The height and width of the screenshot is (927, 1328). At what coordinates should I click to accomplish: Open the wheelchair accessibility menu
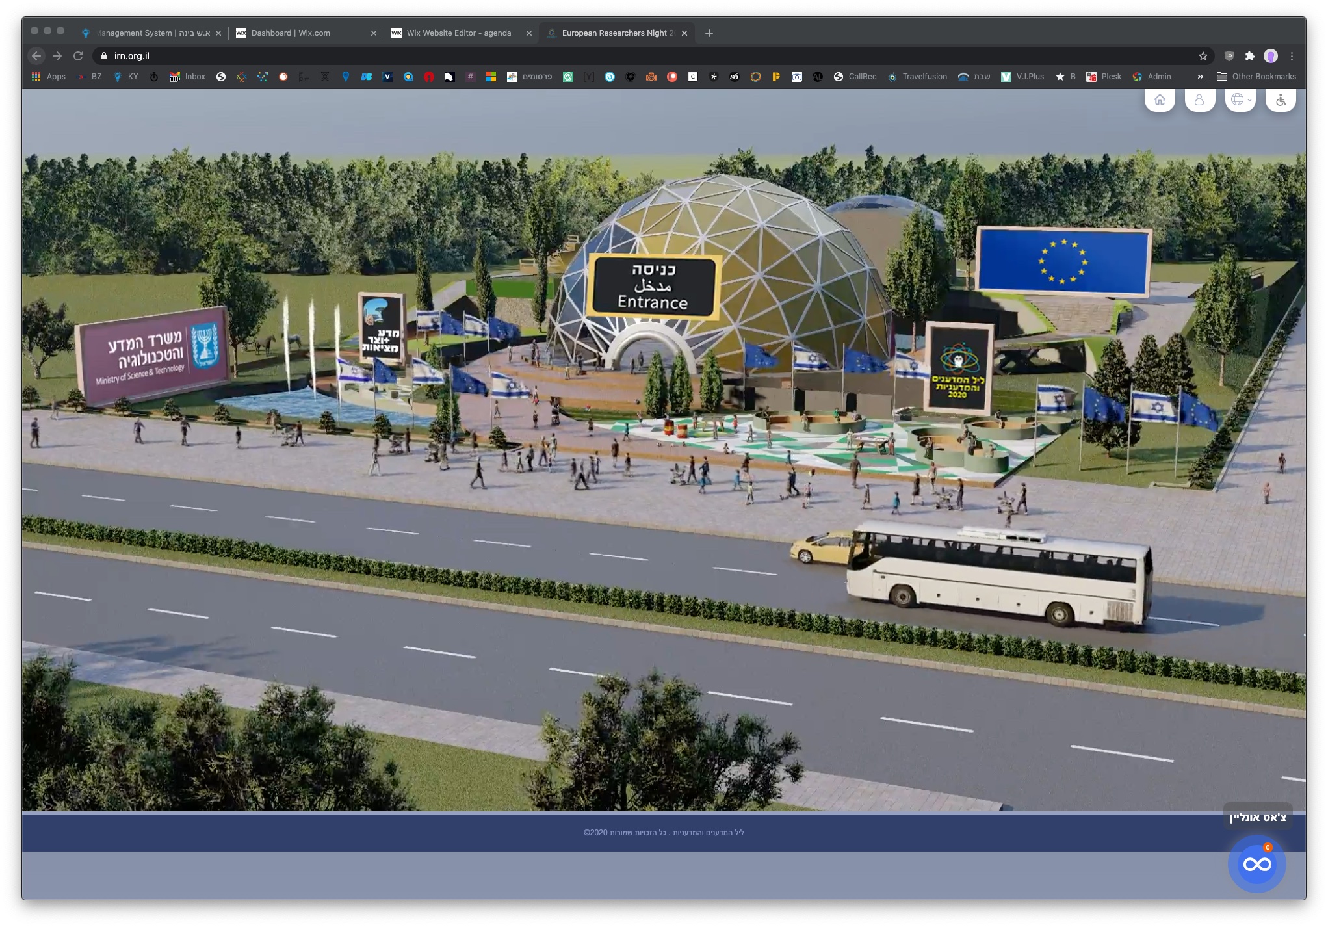click(1281, 100)
